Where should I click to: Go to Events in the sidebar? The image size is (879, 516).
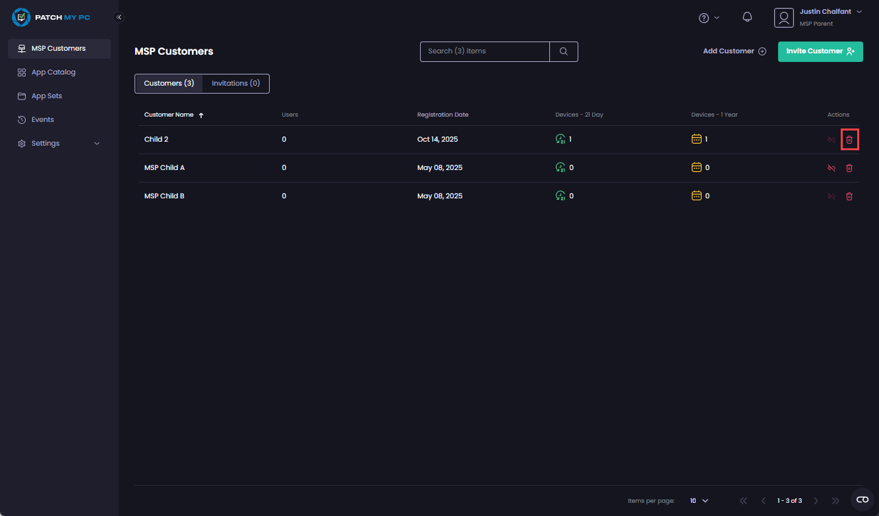[x=43, y=120]
